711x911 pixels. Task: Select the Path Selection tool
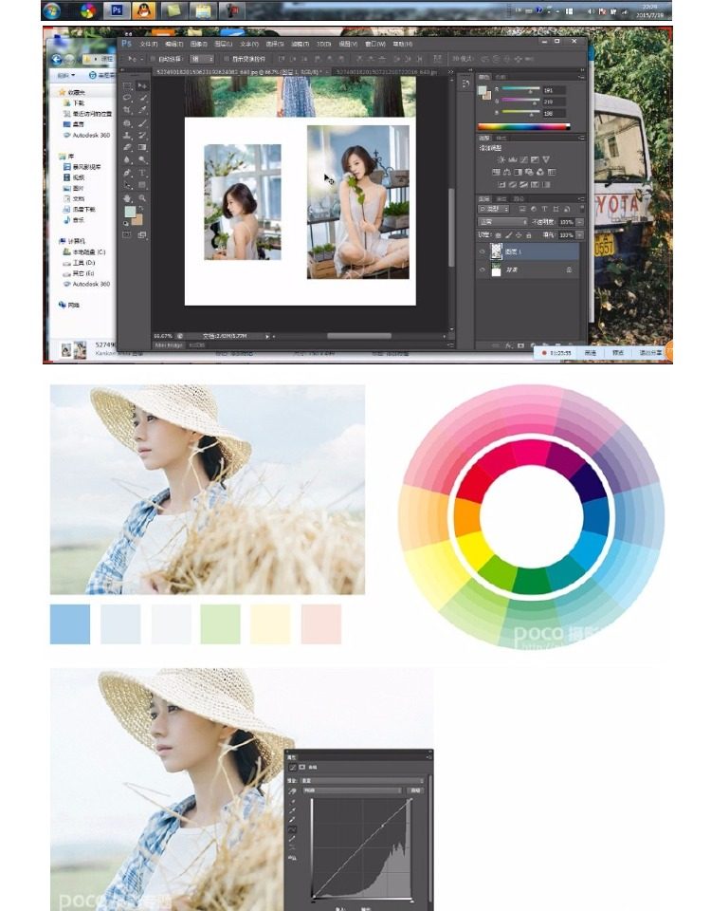128,185
